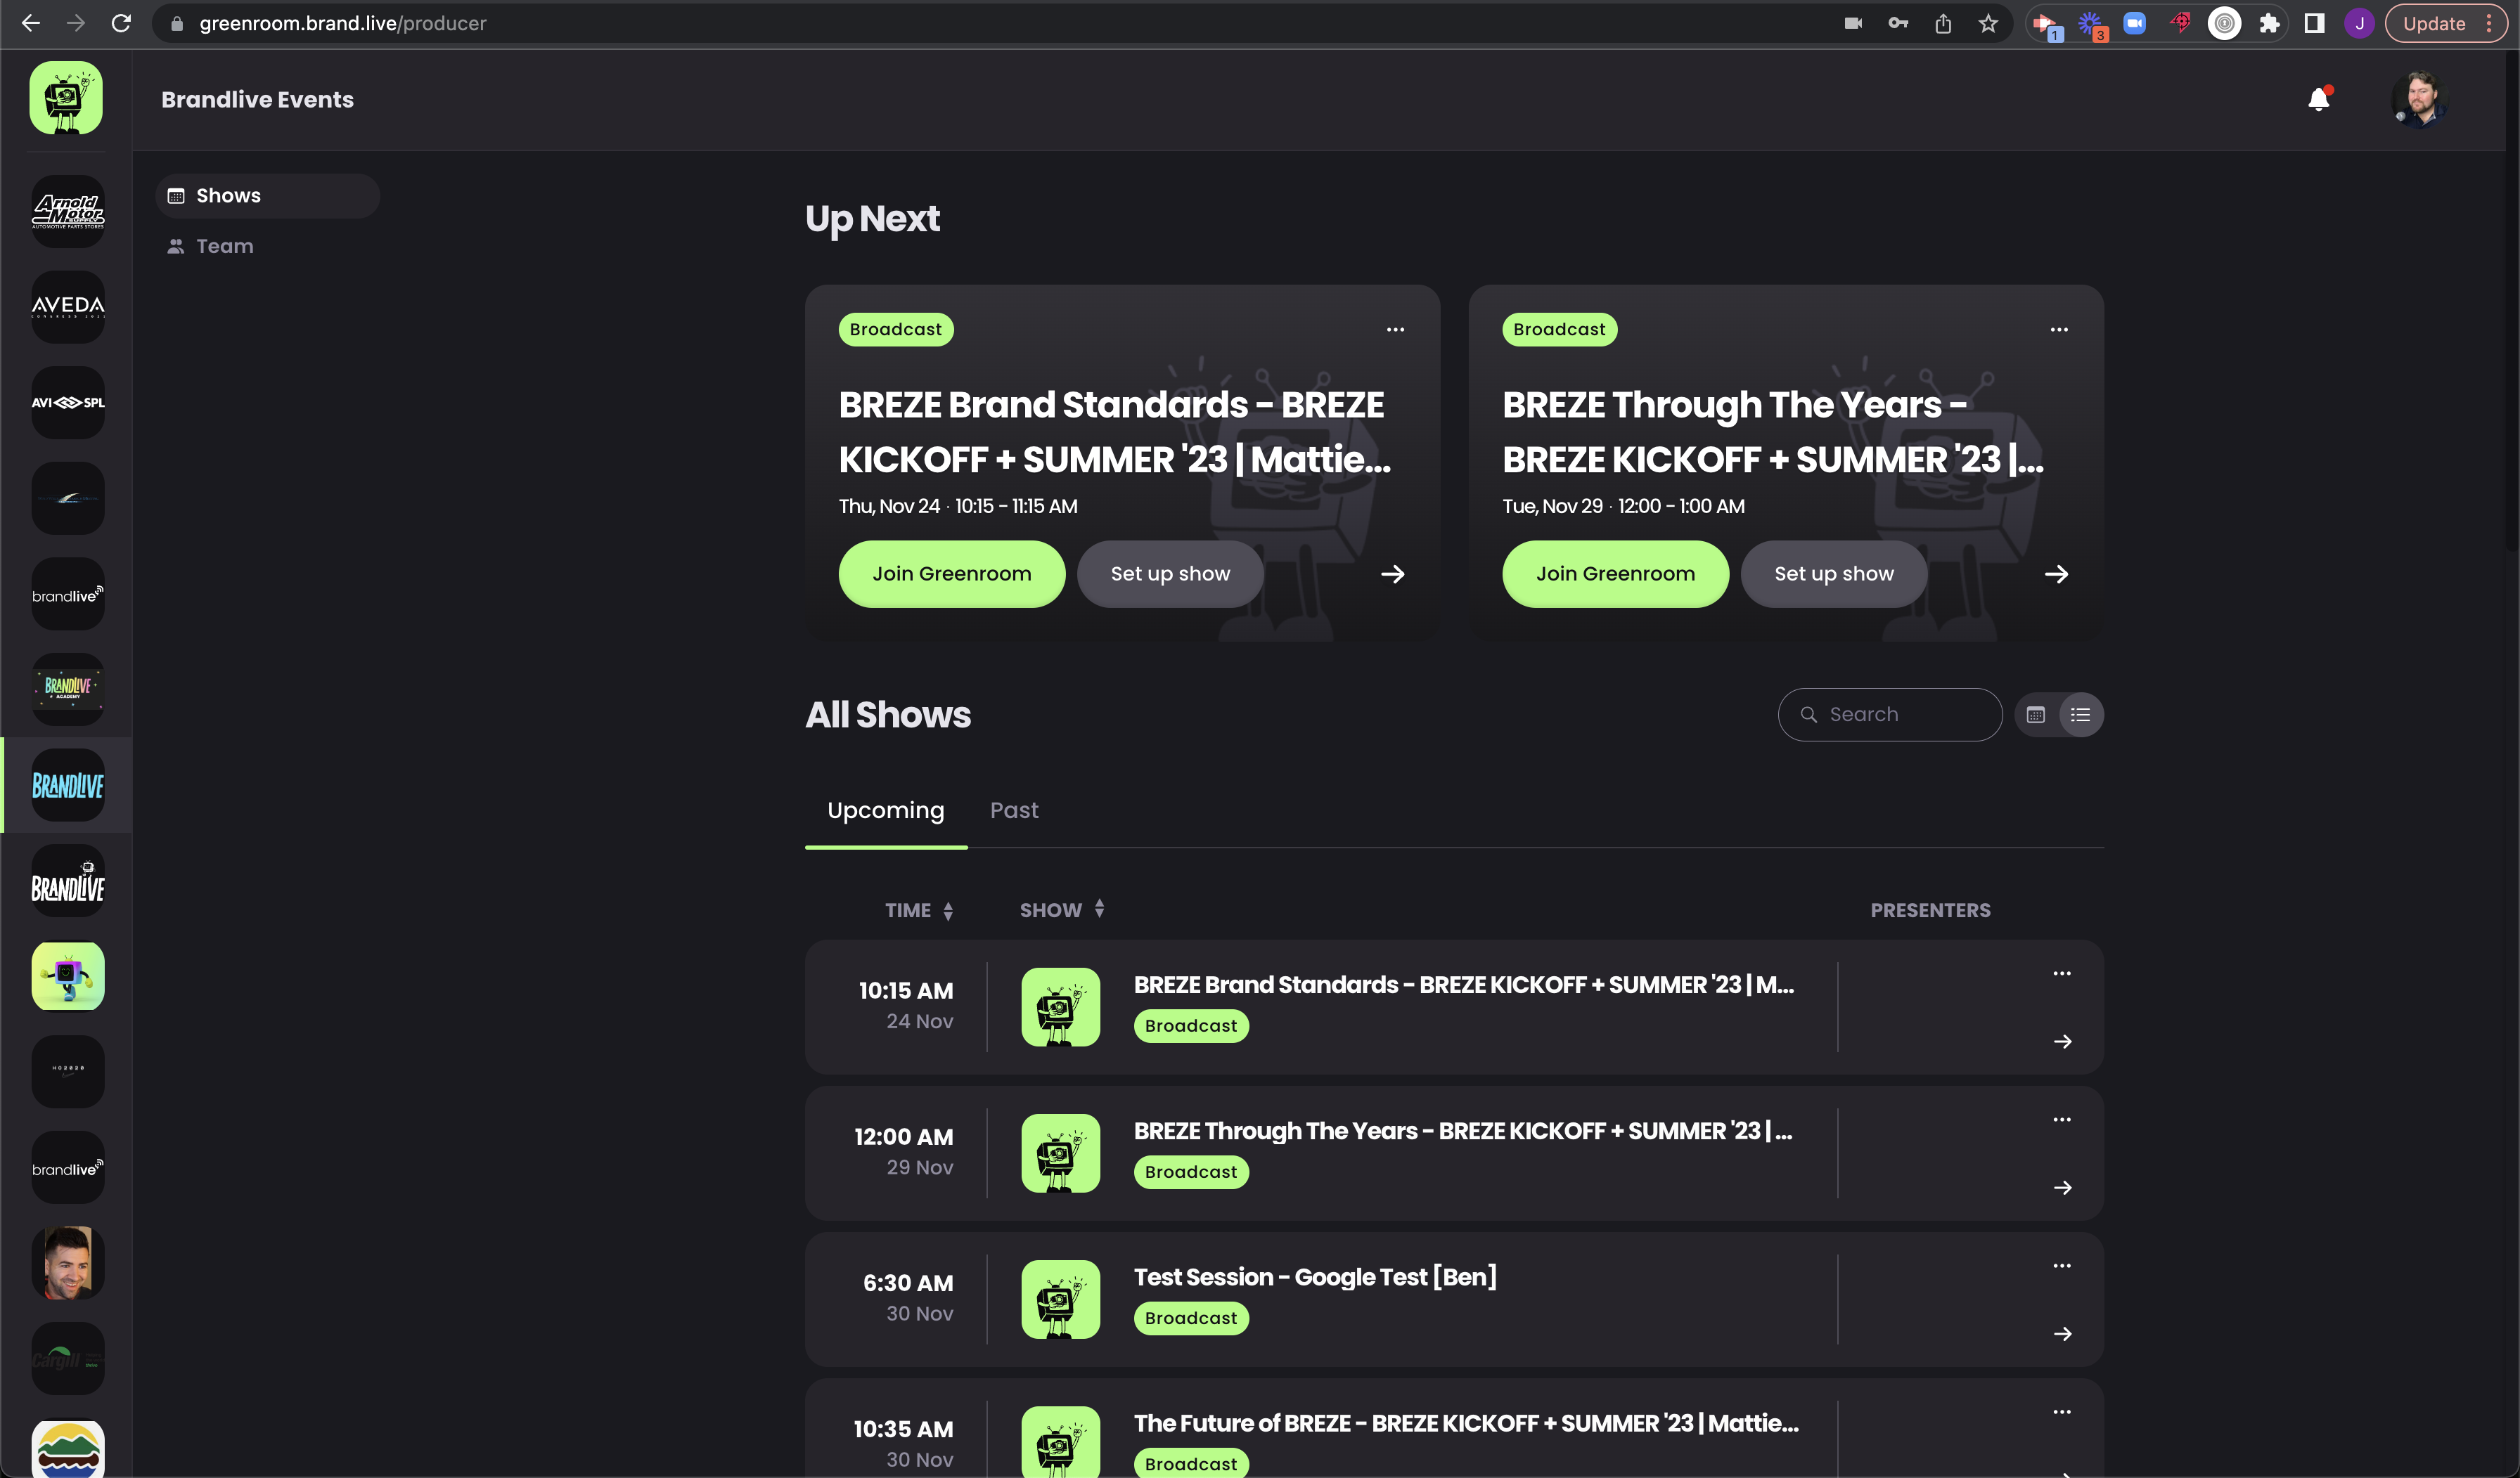Click thumbnail of BREZE Brand Standards row

[x=1060, y=1006]
